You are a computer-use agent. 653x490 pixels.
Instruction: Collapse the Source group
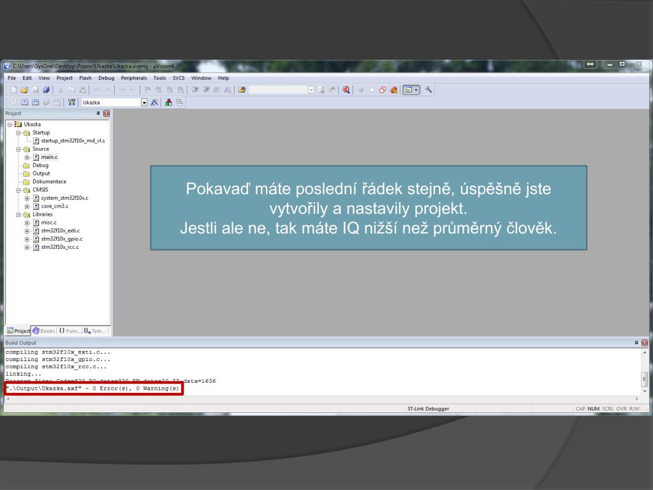(x=18, y=149)
